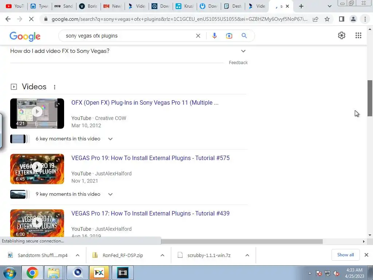Expand 9 key moments in this video
Image resolution: width=373 pixels, height=280 pixels.
(110, 194)
